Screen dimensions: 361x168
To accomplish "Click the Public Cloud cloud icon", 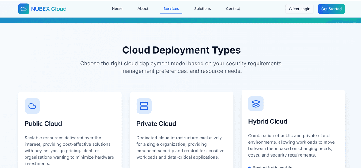I will [32, 106].
